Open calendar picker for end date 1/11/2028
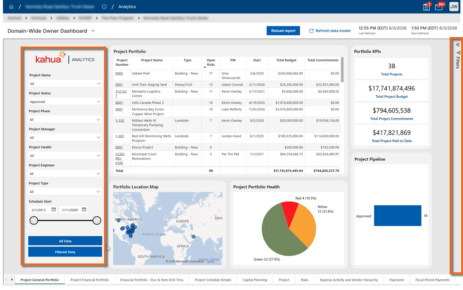Image resolution: width=463 pixels, height=290 pixels. pos(84,209)
